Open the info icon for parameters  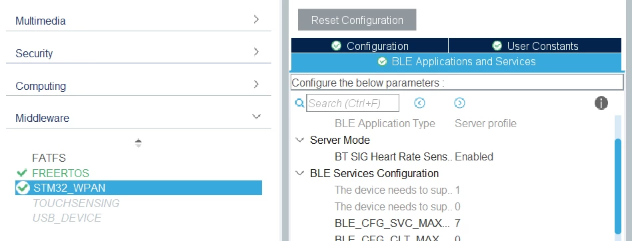601,103
